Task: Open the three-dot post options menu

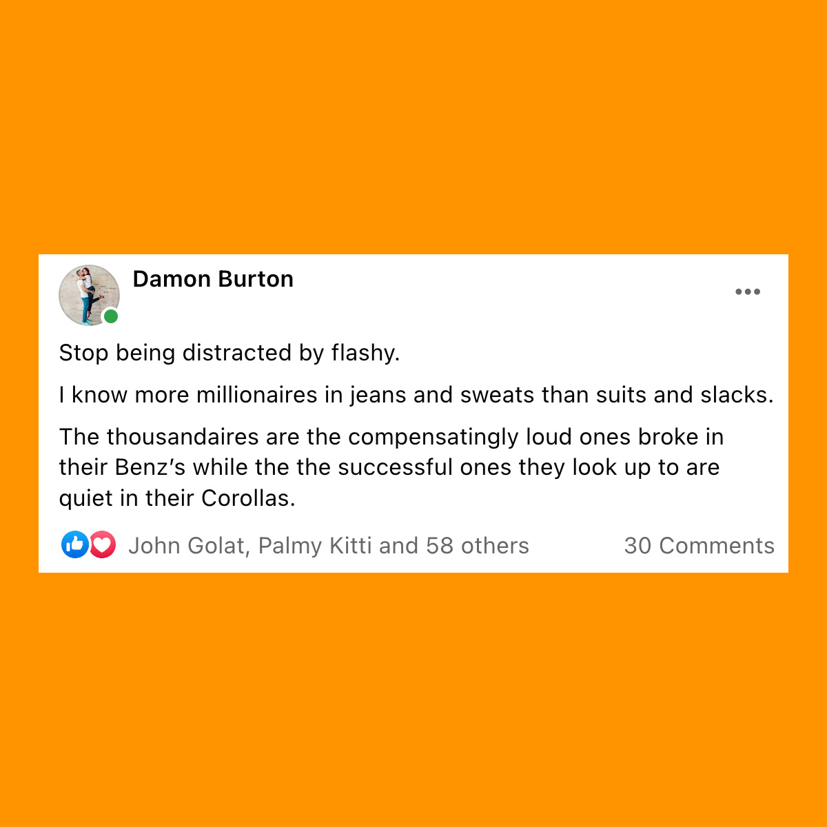Action: click(x=748, y=292)
